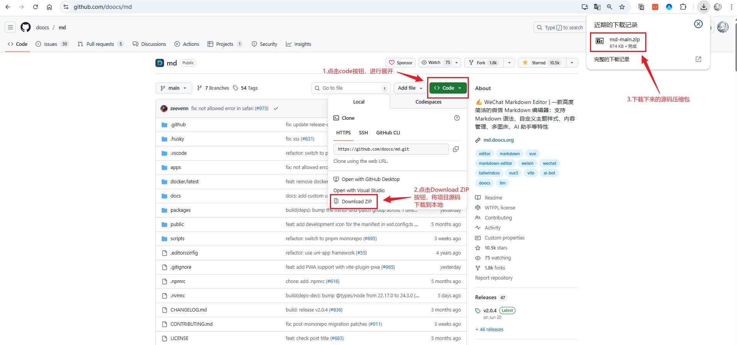Click the browser address bar URL
This screenshot has width=737, height=345.
103,7
